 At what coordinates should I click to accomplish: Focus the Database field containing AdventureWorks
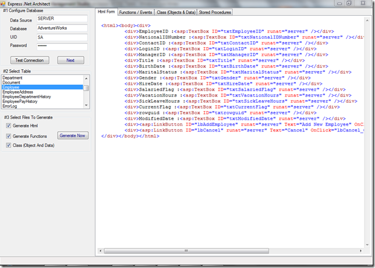pyautogui.click(x=61, y=28)
